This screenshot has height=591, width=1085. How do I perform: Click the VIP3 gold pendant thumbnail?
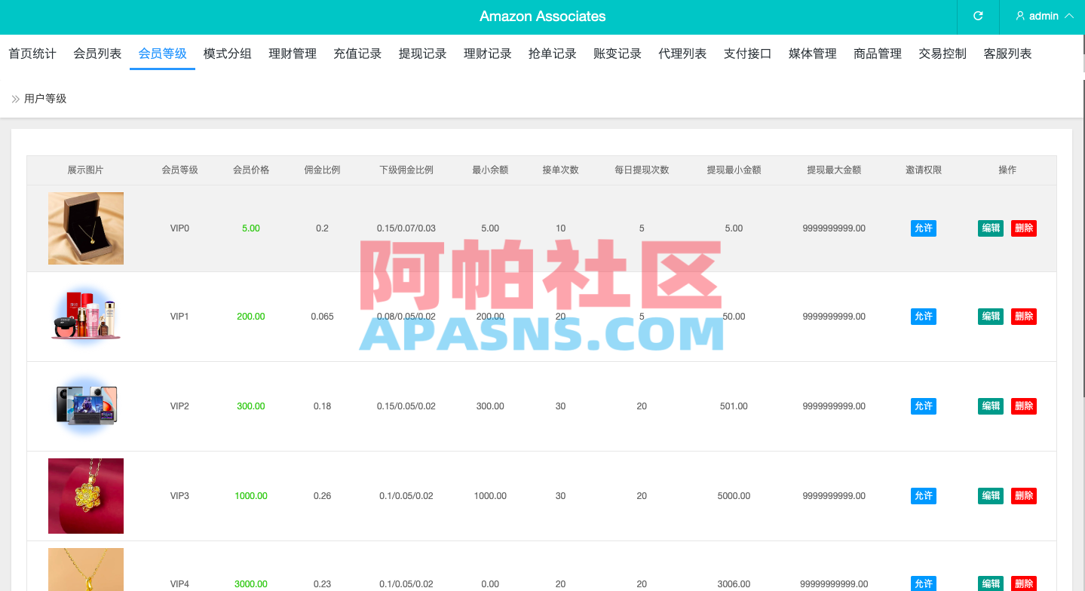tap(86, 496)
